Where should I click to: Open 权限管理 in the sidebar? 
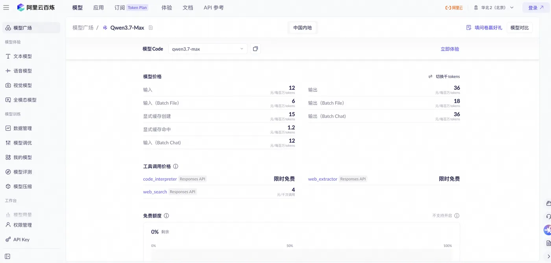[x=31, y=225]
